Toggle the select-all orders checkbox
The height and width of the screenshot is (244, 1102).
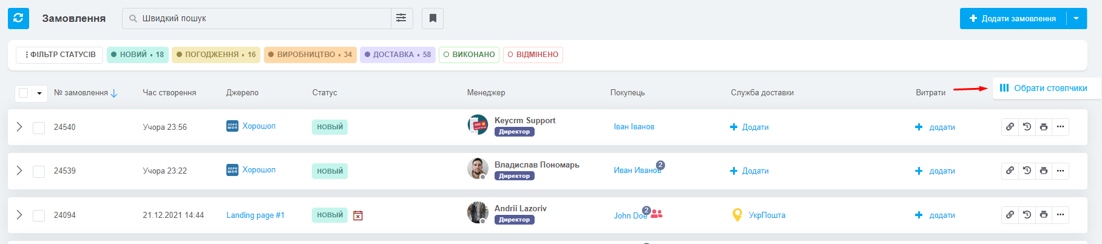click(x=24, y=93)
